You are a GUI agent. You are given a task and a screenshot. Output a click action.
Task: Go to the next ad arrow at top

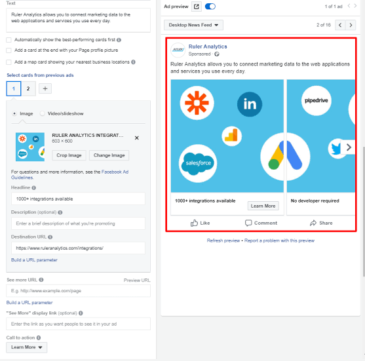[x=355, y=6]
